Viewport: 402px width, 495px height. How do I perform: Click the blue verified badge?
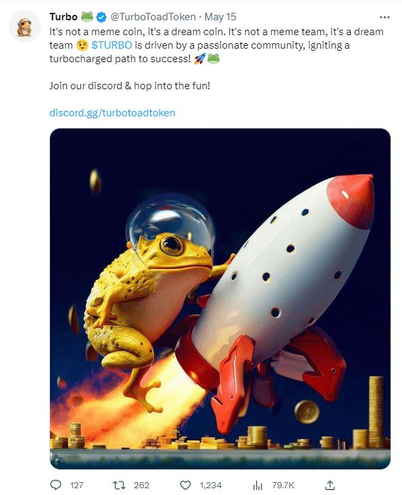101,17
